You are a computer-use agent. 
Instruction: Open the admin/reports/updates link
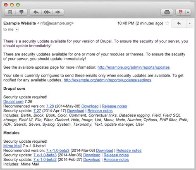tap(134, 67)
